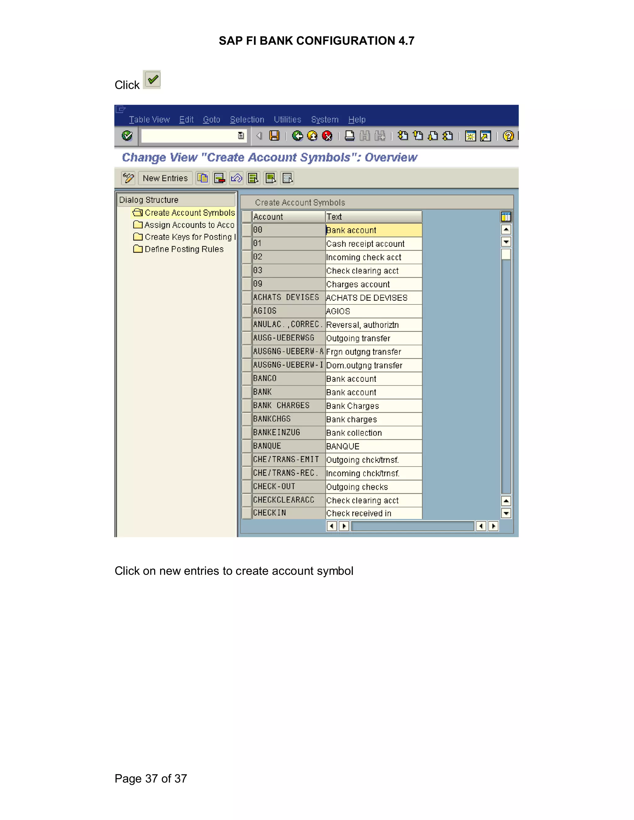
Task: Click the Select Block icon
Action: [271, 178]
